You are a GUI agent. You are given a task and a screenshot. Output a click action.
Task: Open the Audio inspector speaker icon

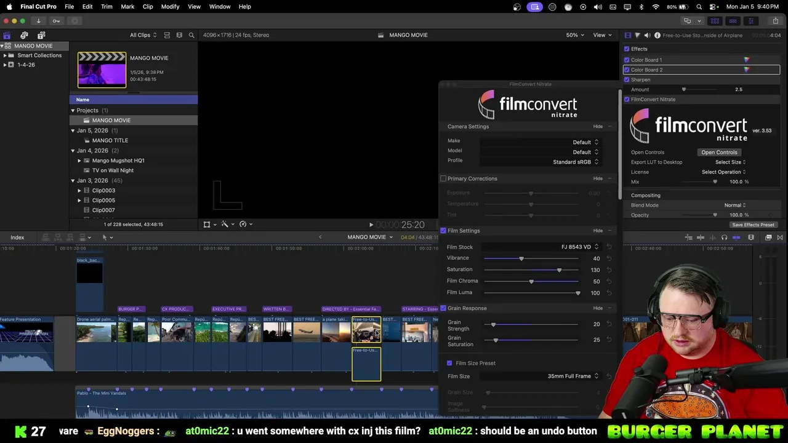(x=647, y=35)
